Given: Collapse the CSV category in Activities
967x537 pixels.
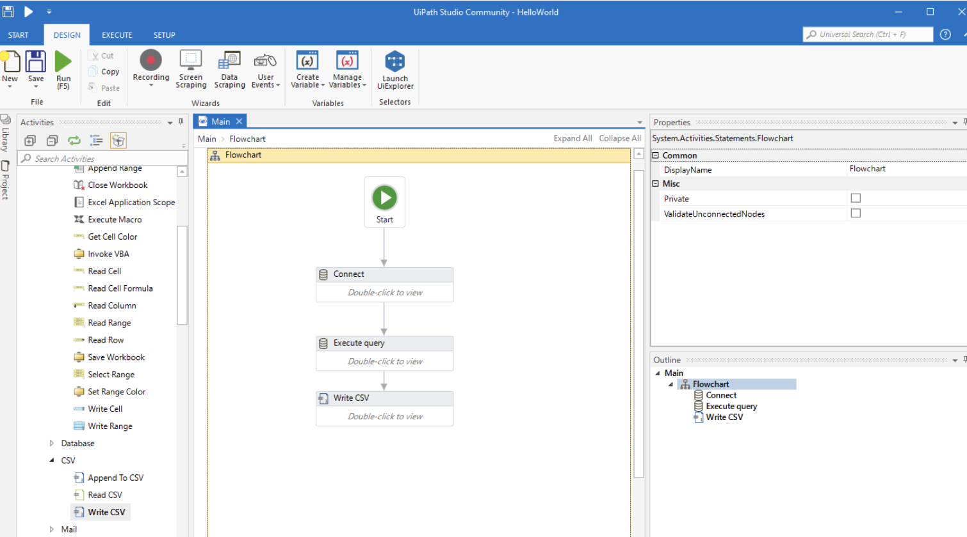Looking at the screenshot, I should (52, 460).
